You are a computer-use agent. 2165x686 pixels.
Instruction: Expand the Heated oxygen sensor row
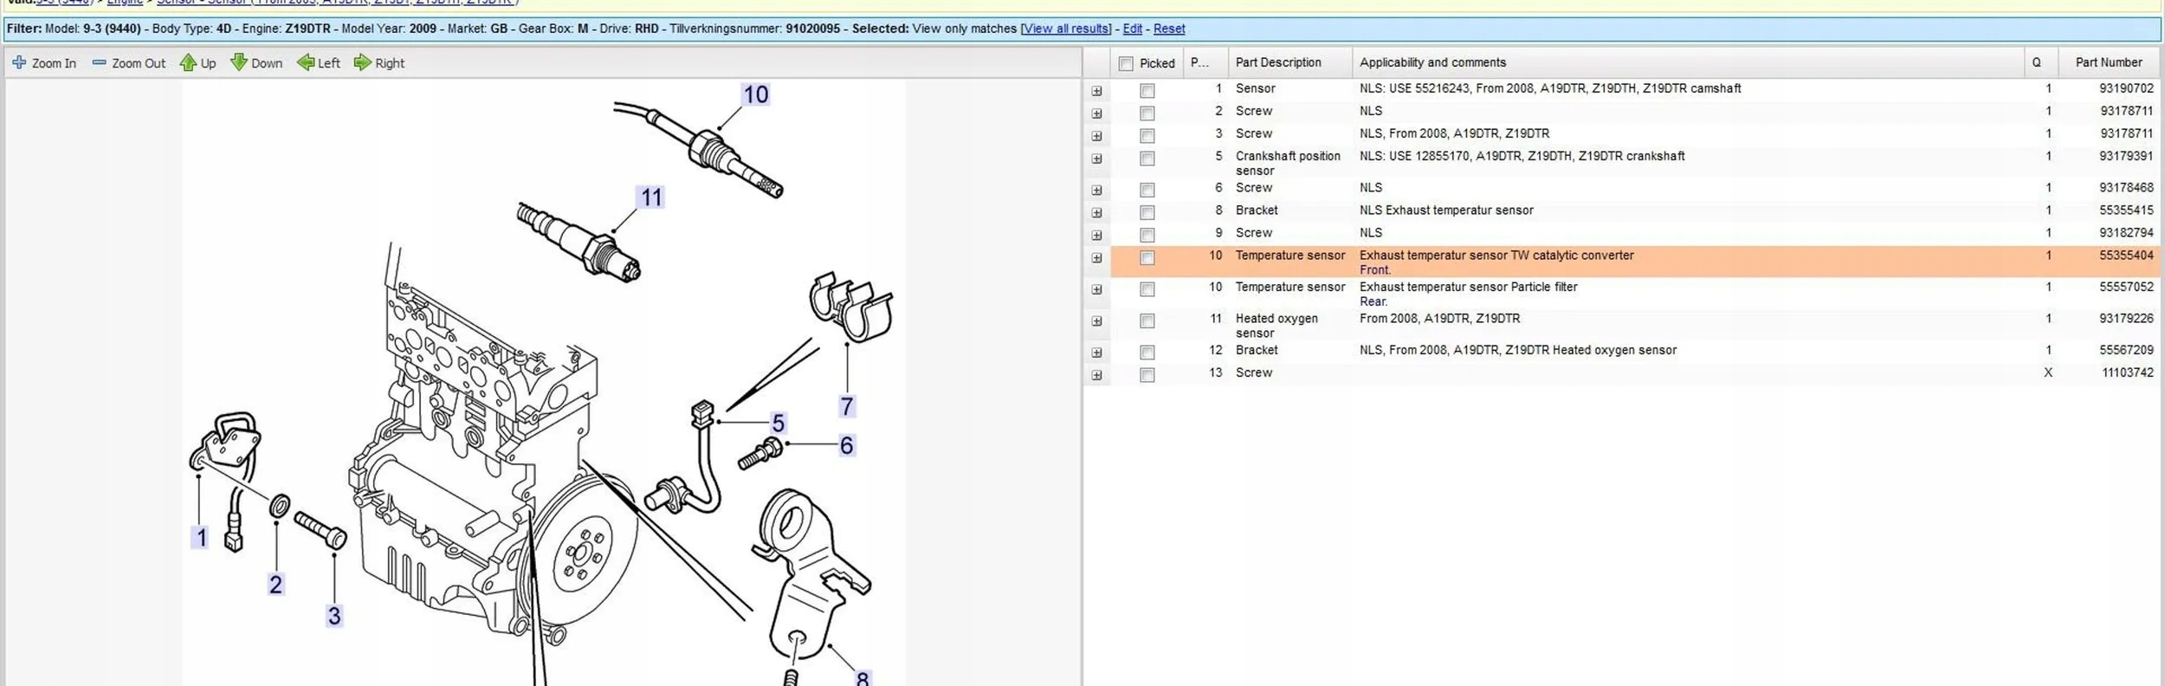tap(1097, 321)
